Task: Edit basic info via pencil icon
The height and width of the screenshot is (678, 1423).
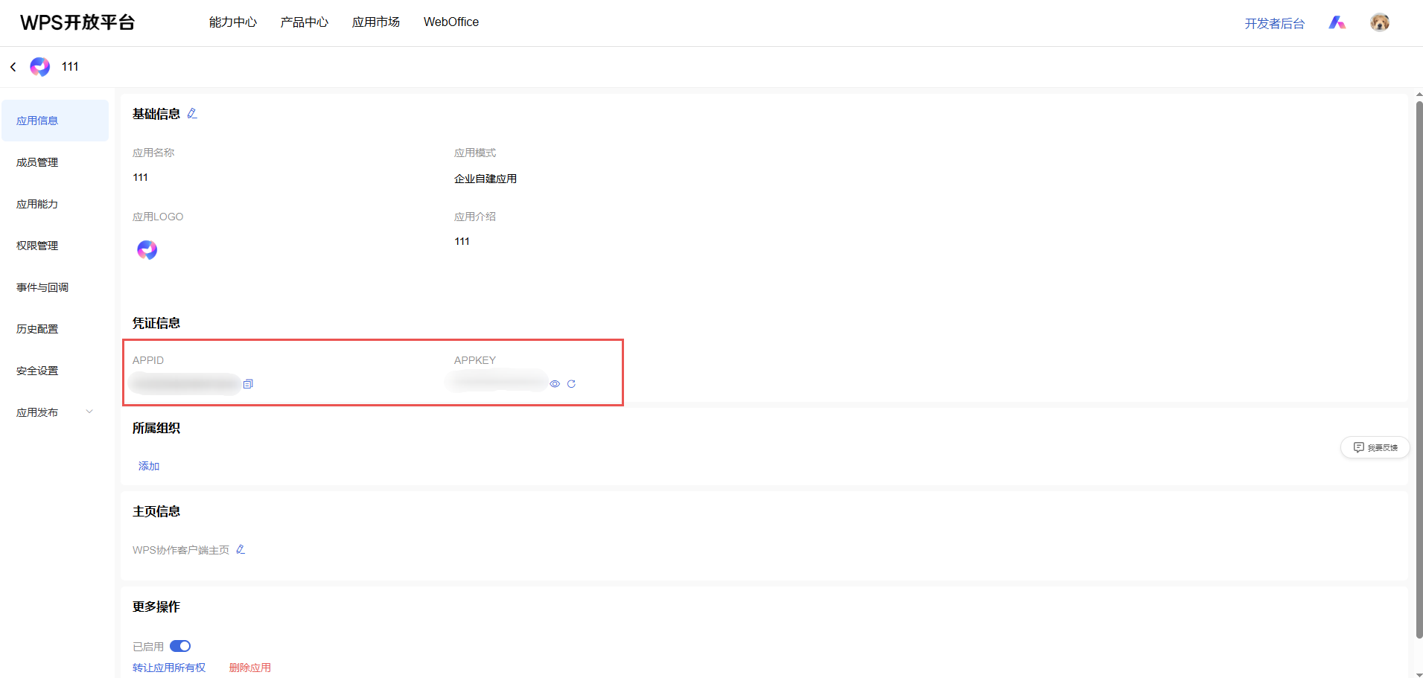Action: click(x=192, y=114)
